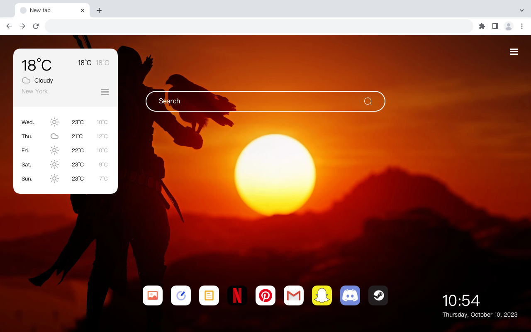The width and height of the screenshot is (531, 332).
Task: Toggle the browser side panel
Action: [495, 26]
